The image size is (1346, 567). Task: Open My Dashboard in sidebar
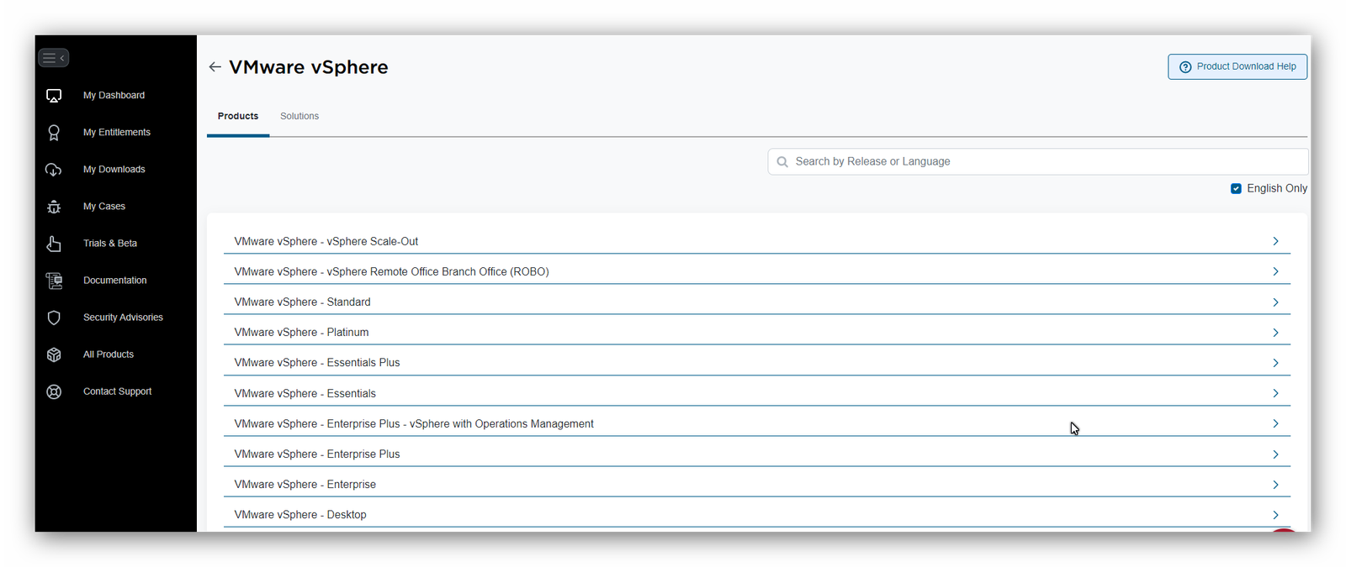point(114,96)
